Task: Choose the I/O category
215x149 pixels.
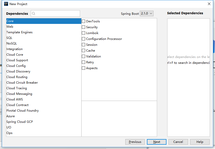Action: coord(44,127)
